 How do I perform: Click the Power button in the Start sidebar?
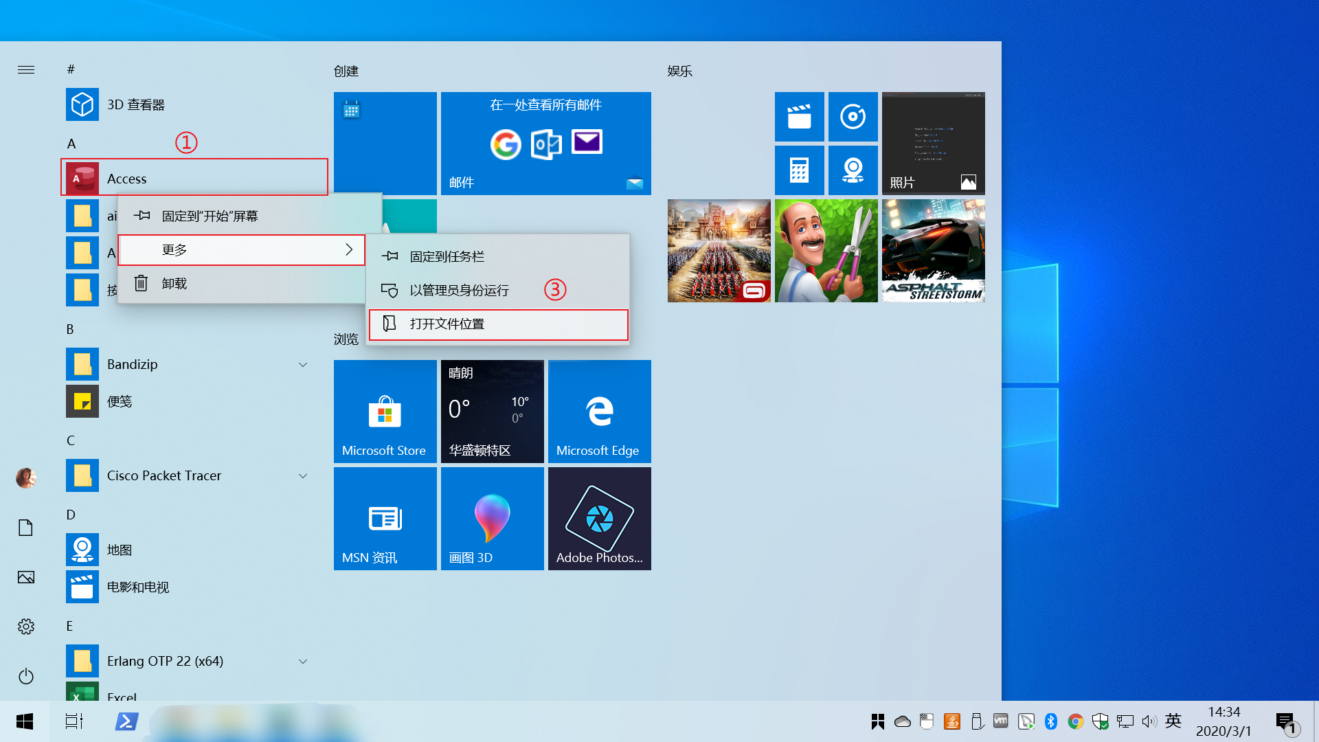pyautogui.click(x=26, y=676)
